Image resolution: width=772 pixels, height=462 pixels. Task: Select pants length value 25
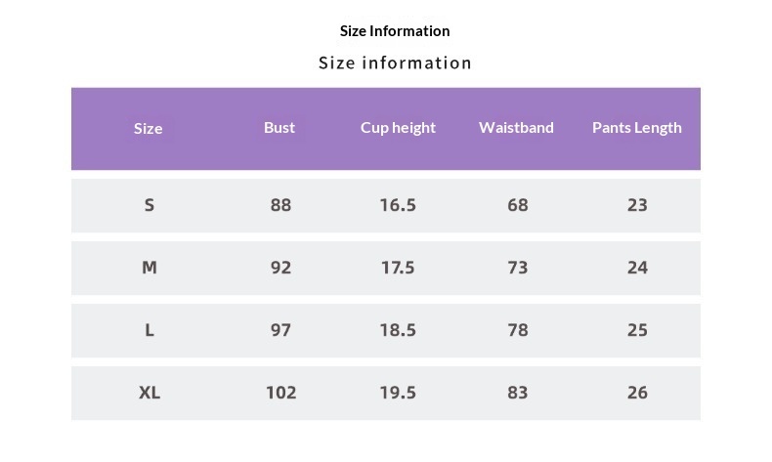coord(637,330)
